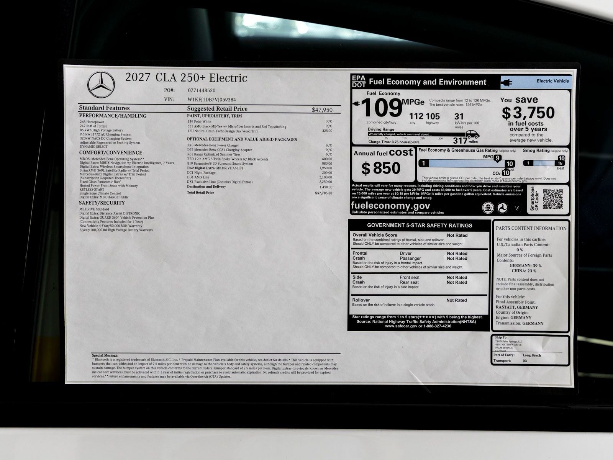This screenshot has width=613, height=460.
Task: Click the CO2 rating marker 10
Action: pos(506,173)
